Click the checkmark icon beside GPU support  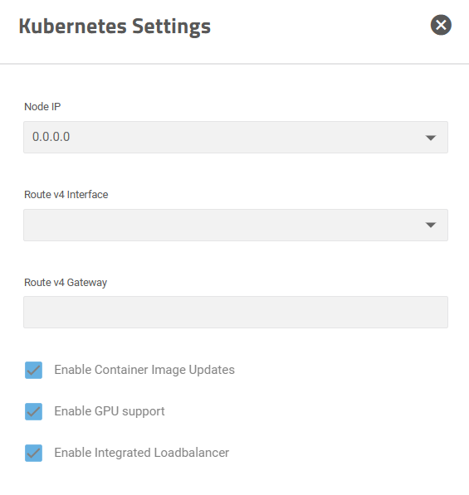[33, 411]
